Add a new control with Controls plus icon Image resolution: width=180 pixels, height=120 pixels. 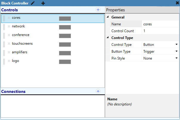98,10
